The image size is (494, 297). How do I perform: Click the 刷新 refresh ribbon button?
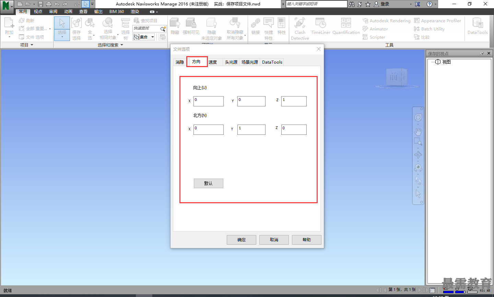(x=27, y=21)
